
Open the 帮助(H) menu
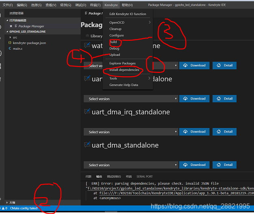click(x=127, y=5)
